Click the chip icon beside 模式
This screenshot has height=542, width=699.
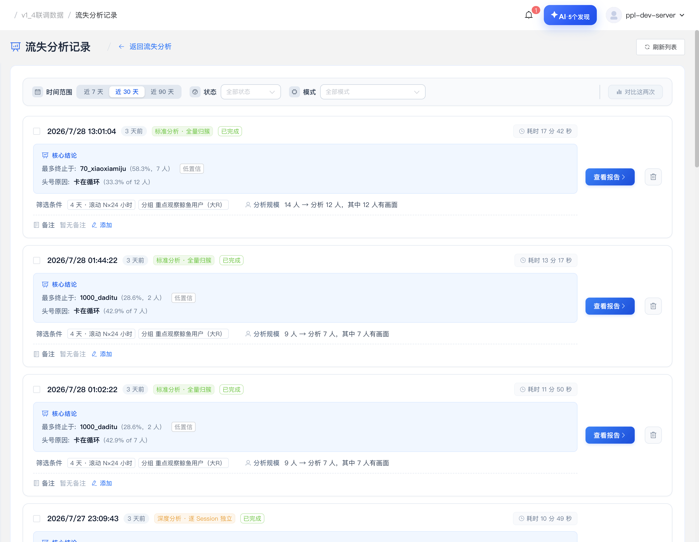pyautogui.click(x=294, y=92)
